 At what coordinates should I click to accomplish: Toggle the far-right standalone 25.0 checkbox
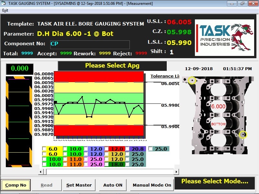click(151, 149)
